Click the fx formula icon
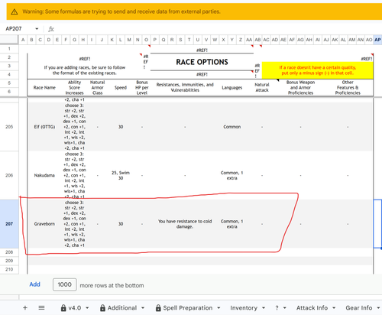 pos(51,29)
